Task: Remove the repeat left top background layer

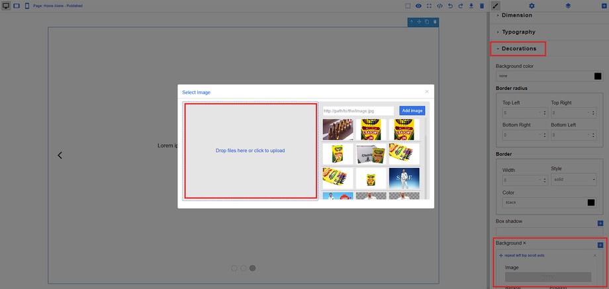Action: [x=594, y=255]
